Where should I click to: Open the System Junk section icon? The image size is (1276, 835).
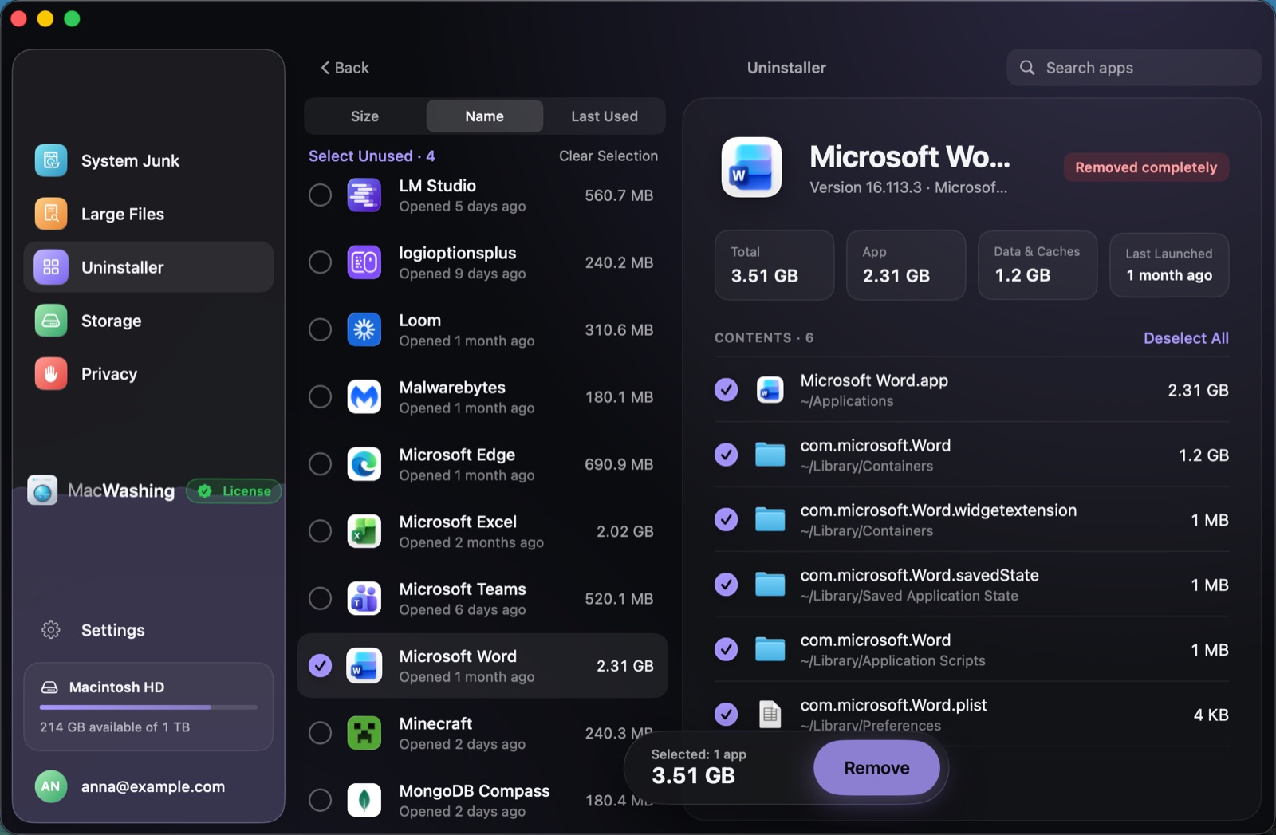[x=51, y=160]
